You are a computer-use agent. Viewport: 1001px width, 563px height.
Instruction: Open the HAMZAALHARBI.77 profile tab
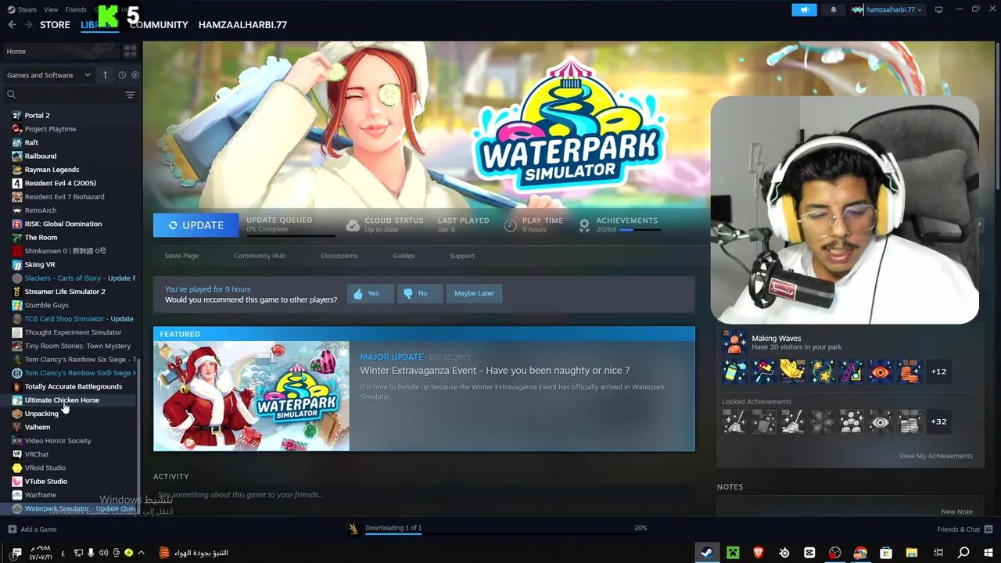(x=242, y=24)
